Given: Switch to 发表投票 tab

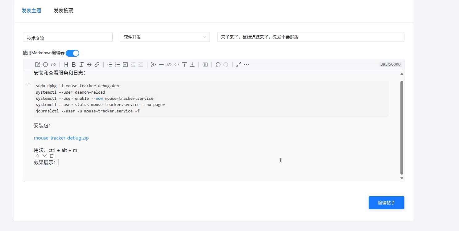Looking at the screenshot, I should click(x=64, y=11).
